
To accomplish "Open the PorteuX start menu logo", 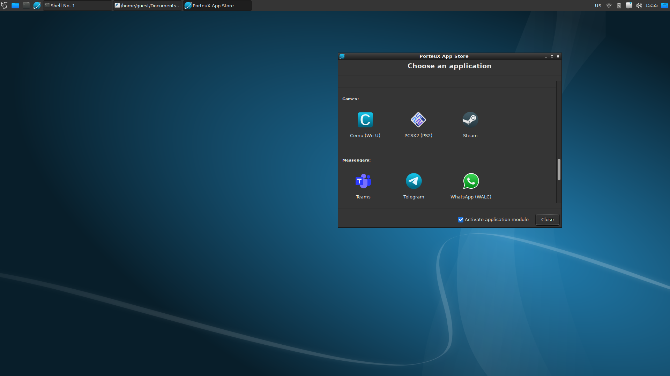I will pos(4,6).
